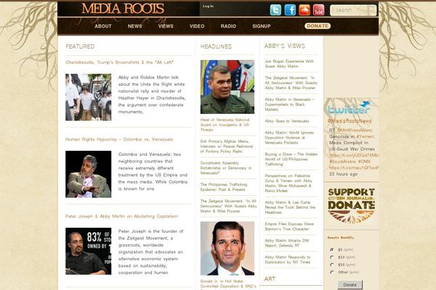The height and width of the screenshot is (290, 436).
Task: Open Abby Martin in Venezuela Supermarkets link
Action: (x=289, y=104)
